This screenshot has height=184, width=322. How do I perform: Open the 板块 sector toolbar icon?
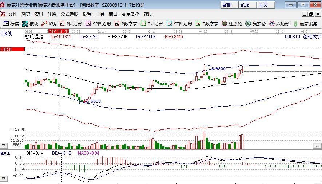(30, 24)
